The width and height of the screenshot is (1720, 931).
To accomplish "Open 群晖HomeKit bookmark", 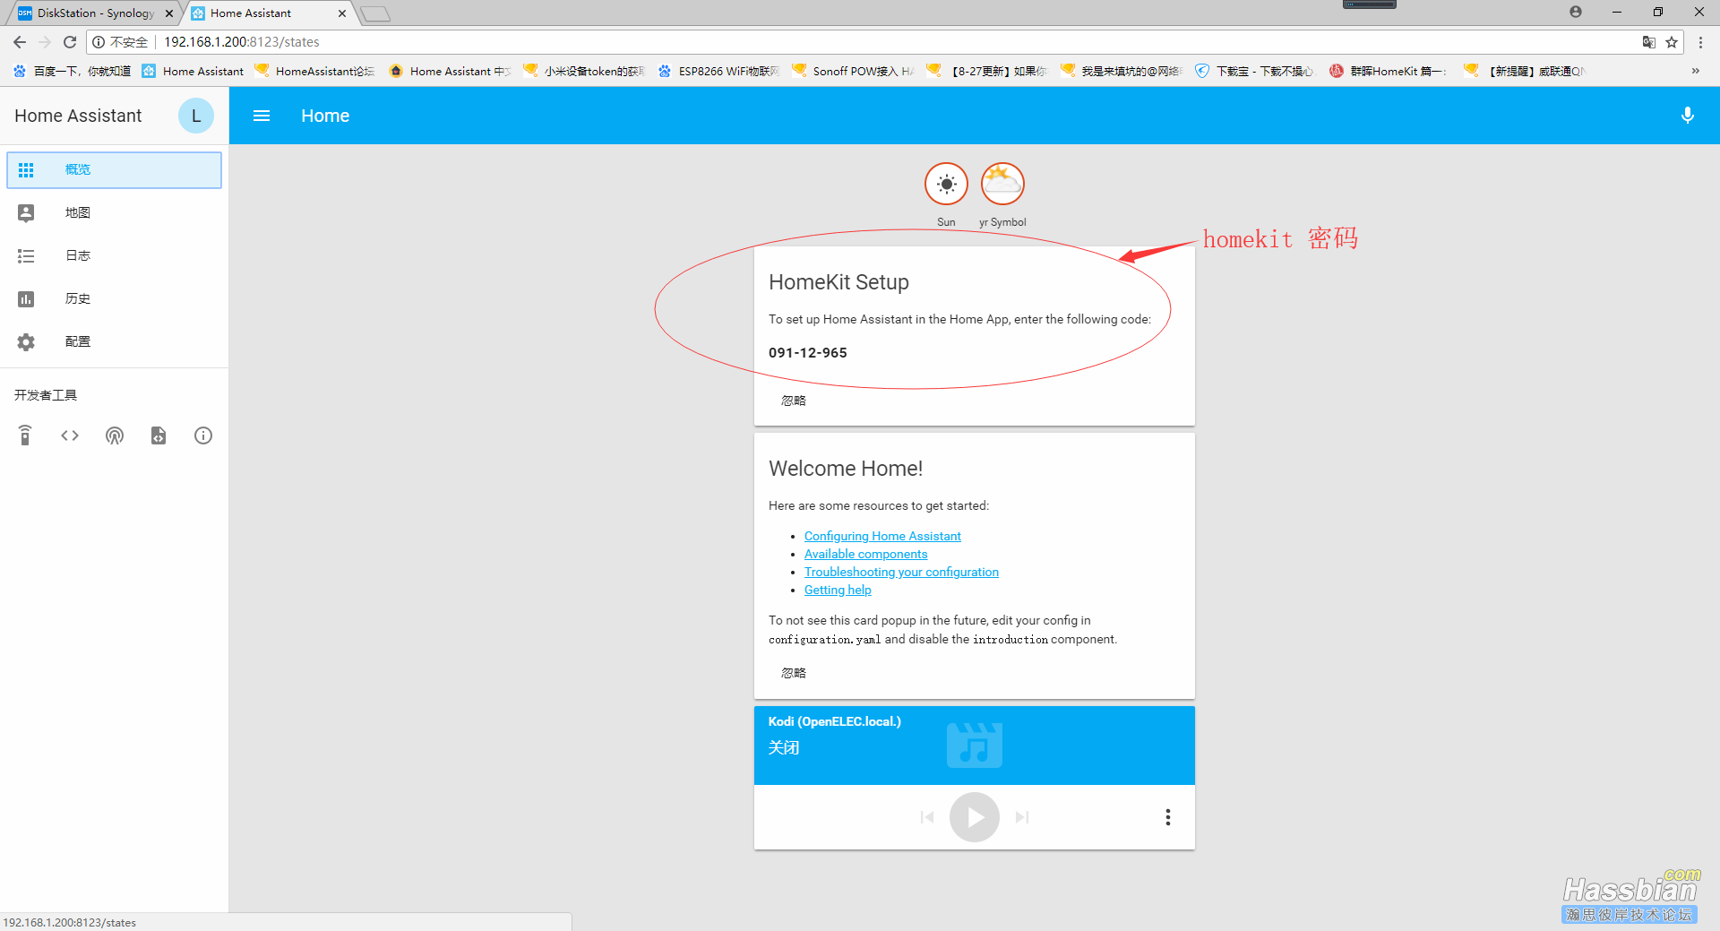I will 1389,71.
